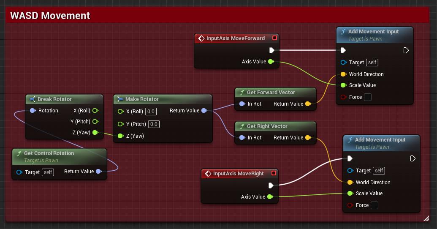Viewport: 437px width, 229px height.
Task: Click the Get Forward Vector function icon
Action: coord(242,93)
